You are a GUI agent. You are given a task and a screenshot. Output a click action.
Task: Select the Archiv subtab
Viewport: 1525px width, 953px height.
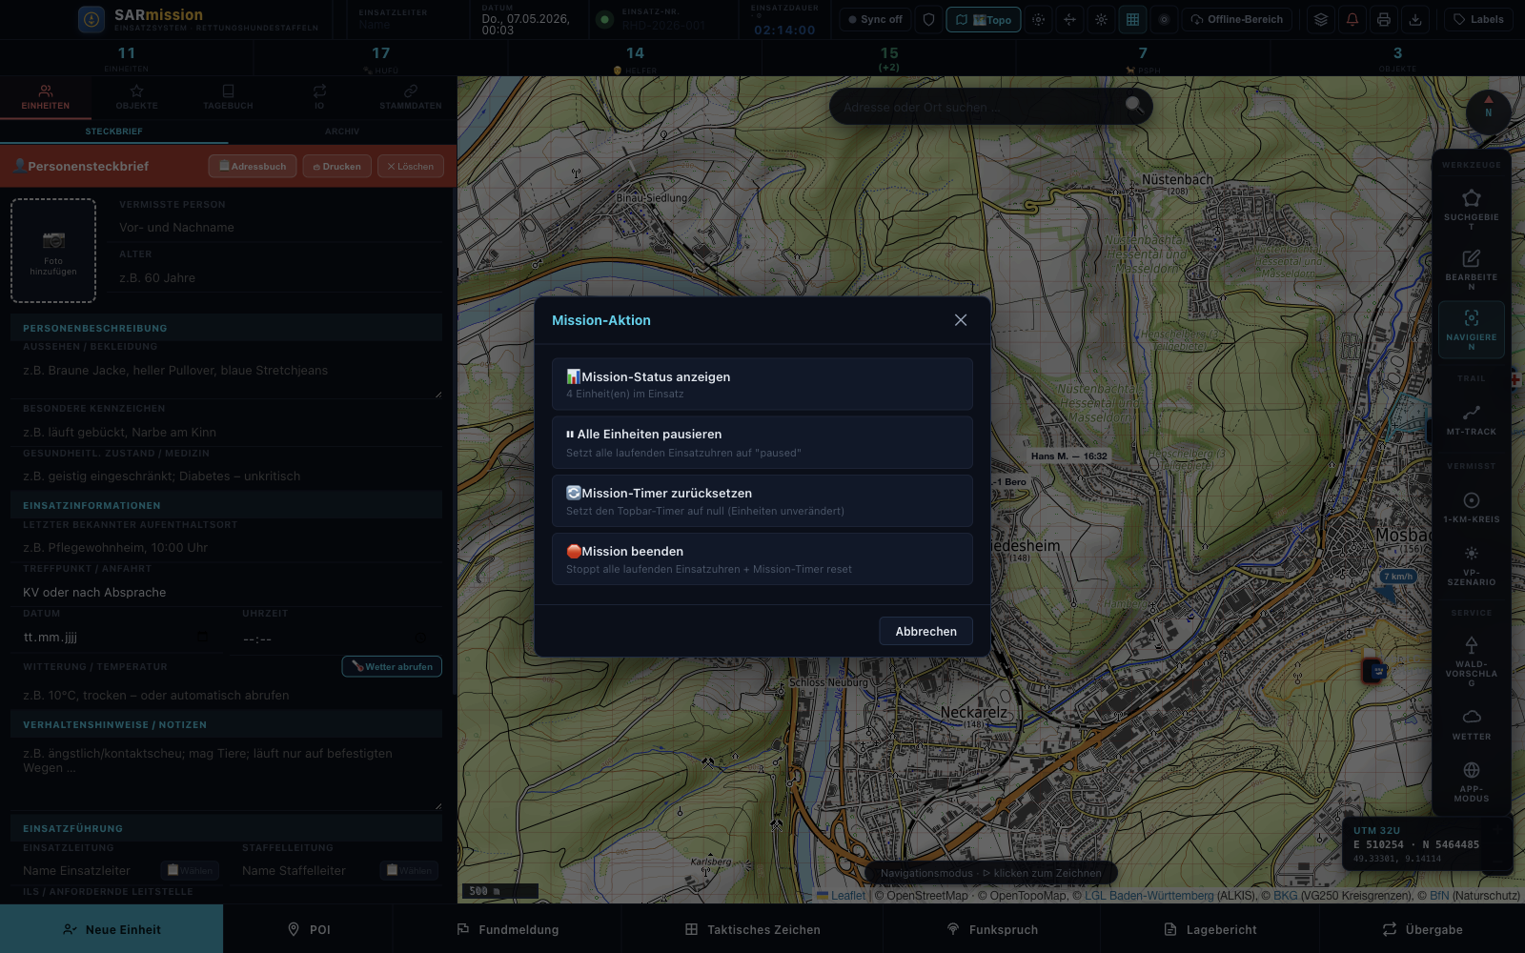pos(342,132)
